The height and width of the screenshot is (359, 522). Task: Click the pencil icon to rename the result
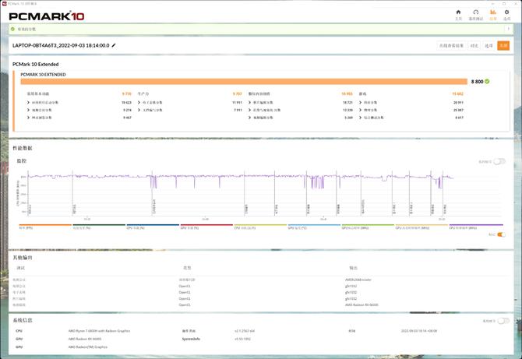[114, 46]
